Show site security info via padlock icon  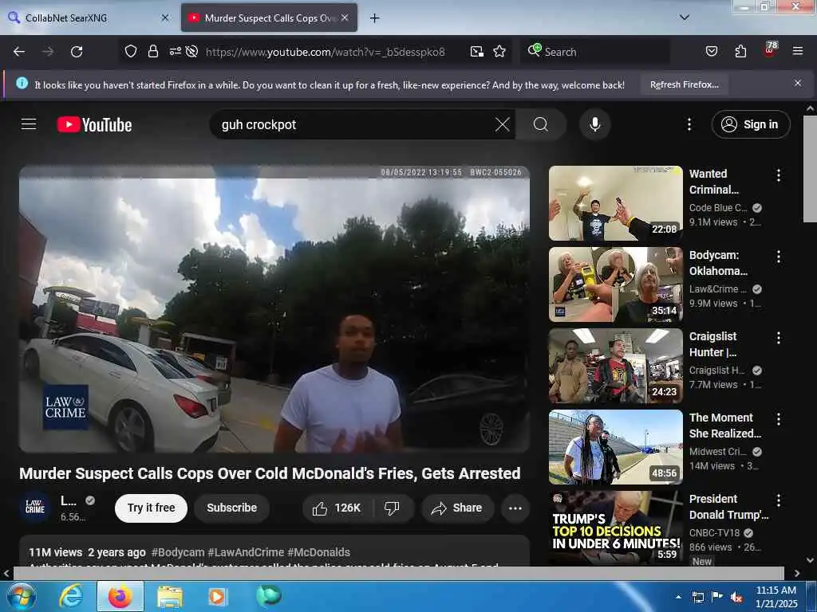point(152,51)
